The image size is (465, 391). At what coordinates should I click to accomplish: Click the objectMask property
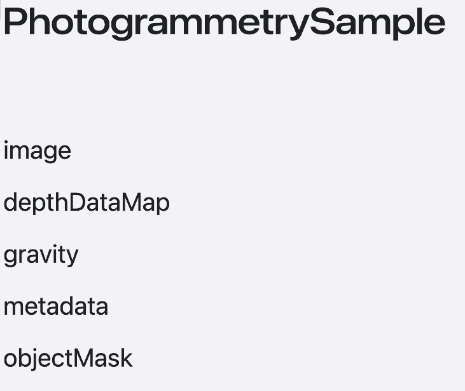[x=68, y=359]
